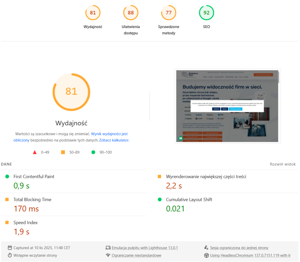This screenshot has height=262, width=300.
Task: Click the browser icon beside Using HeadlessChromium
Action: point(207,255)
